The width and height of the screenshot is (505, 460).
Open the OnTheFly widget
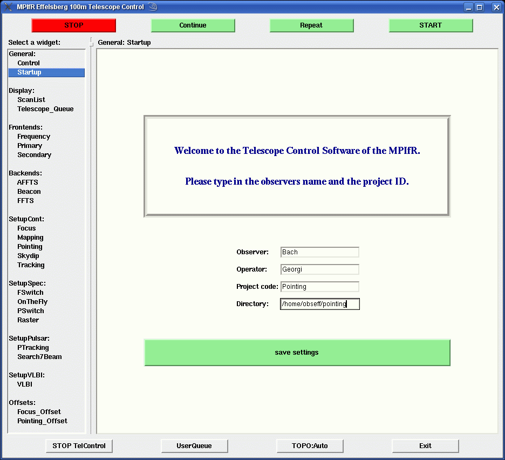[32, 302]
